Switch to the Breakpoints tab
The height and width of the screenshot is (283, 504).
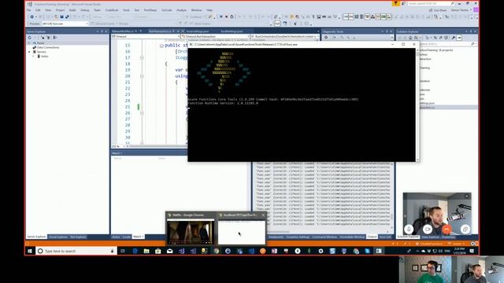point(276,237)
